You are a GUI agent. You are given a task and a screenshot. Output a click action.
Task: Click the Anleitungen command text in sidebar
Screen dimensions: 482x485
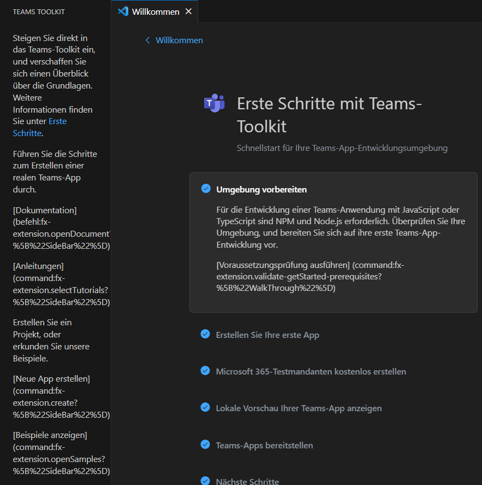61,284
